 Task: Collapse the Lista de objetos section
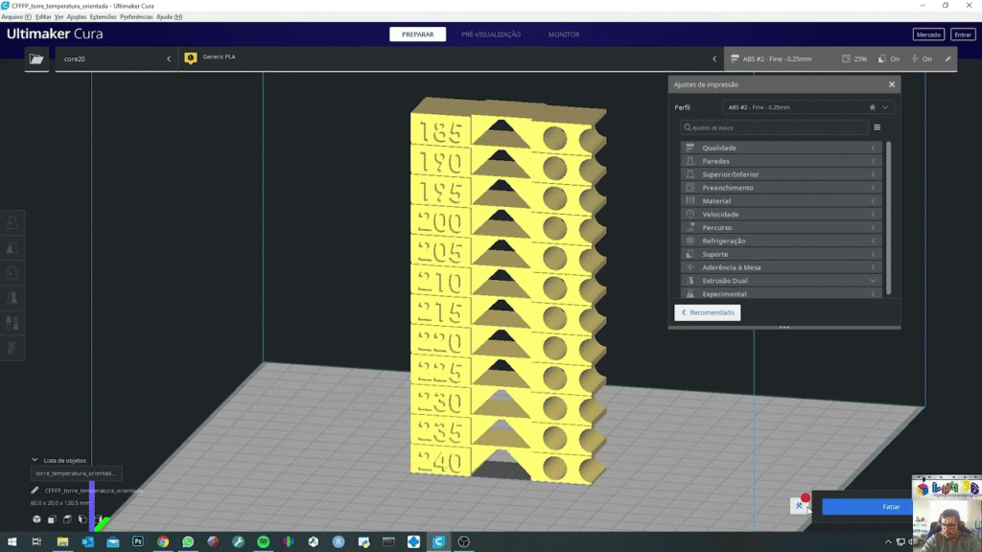point(35,460)
